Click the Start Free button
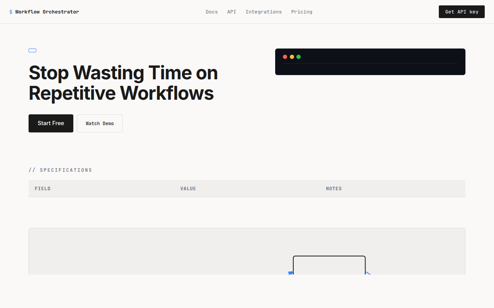This screenshot has width=494, height=308. (51, 123)
